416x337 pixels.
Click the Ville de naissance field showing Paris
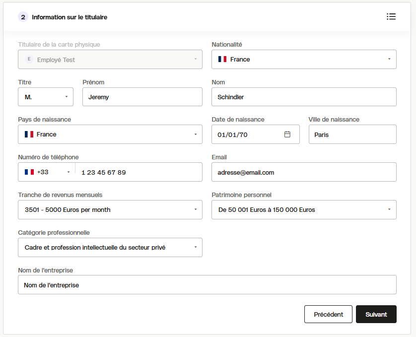pos(352,135)
